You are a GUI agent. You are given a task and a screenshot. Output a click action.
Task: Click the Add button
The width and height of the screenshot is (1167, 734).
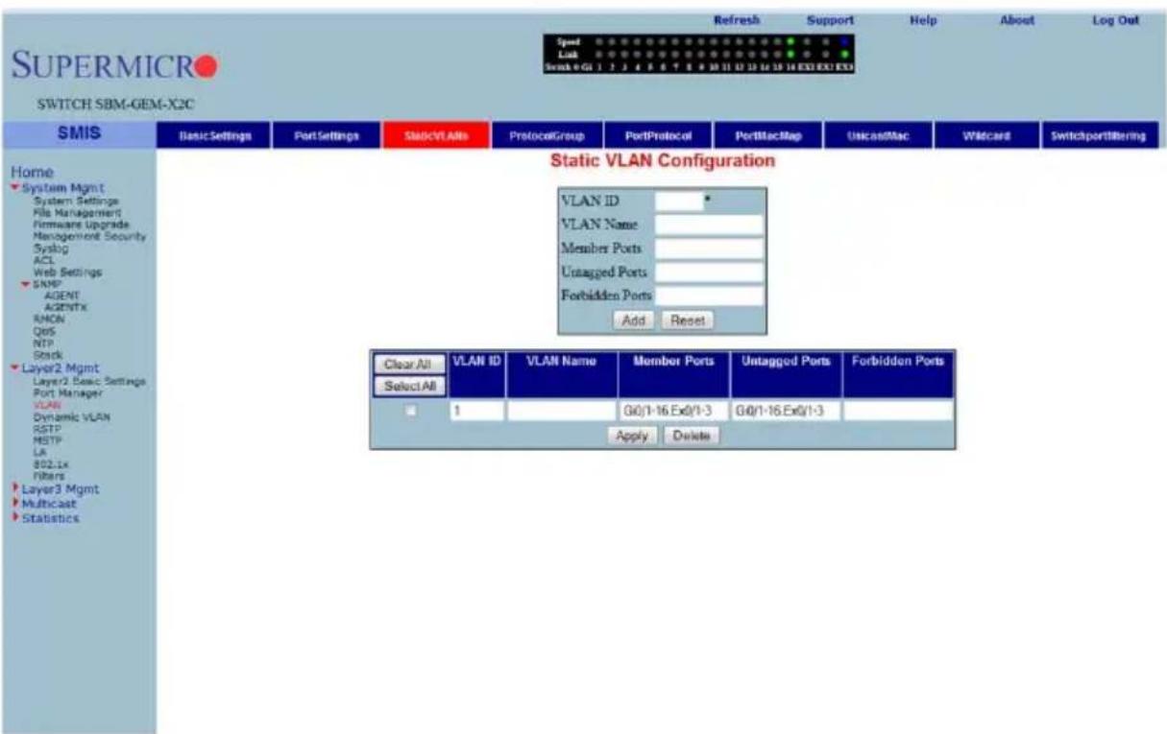pos(633,320)
